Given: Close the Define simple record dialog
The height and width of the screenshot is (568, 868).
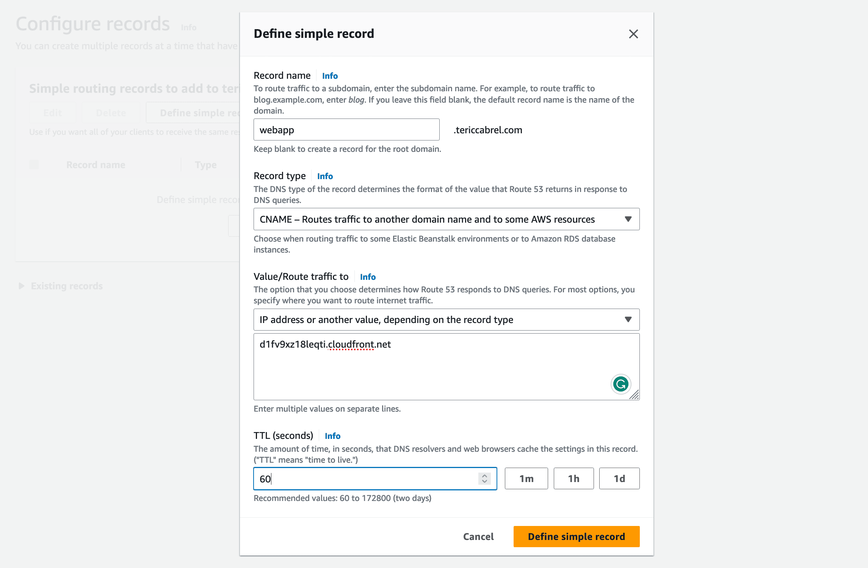Looking at the screenshot, I should click(633, 34).
